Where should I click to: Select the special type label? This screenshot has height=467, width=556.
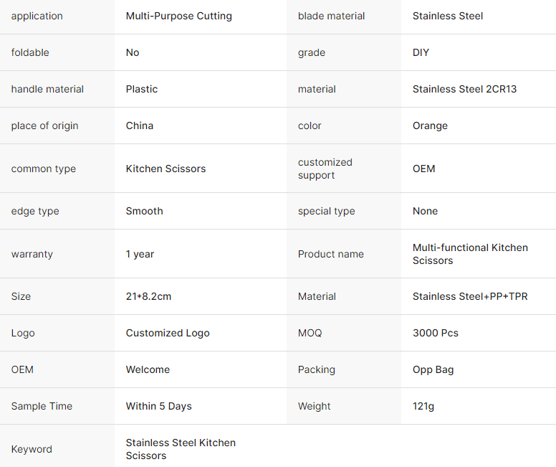pyautogui.click(x=326, y=211)
